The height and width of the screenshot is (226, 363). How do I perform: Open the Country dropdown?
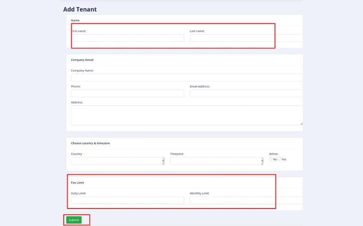click(117, 161)
